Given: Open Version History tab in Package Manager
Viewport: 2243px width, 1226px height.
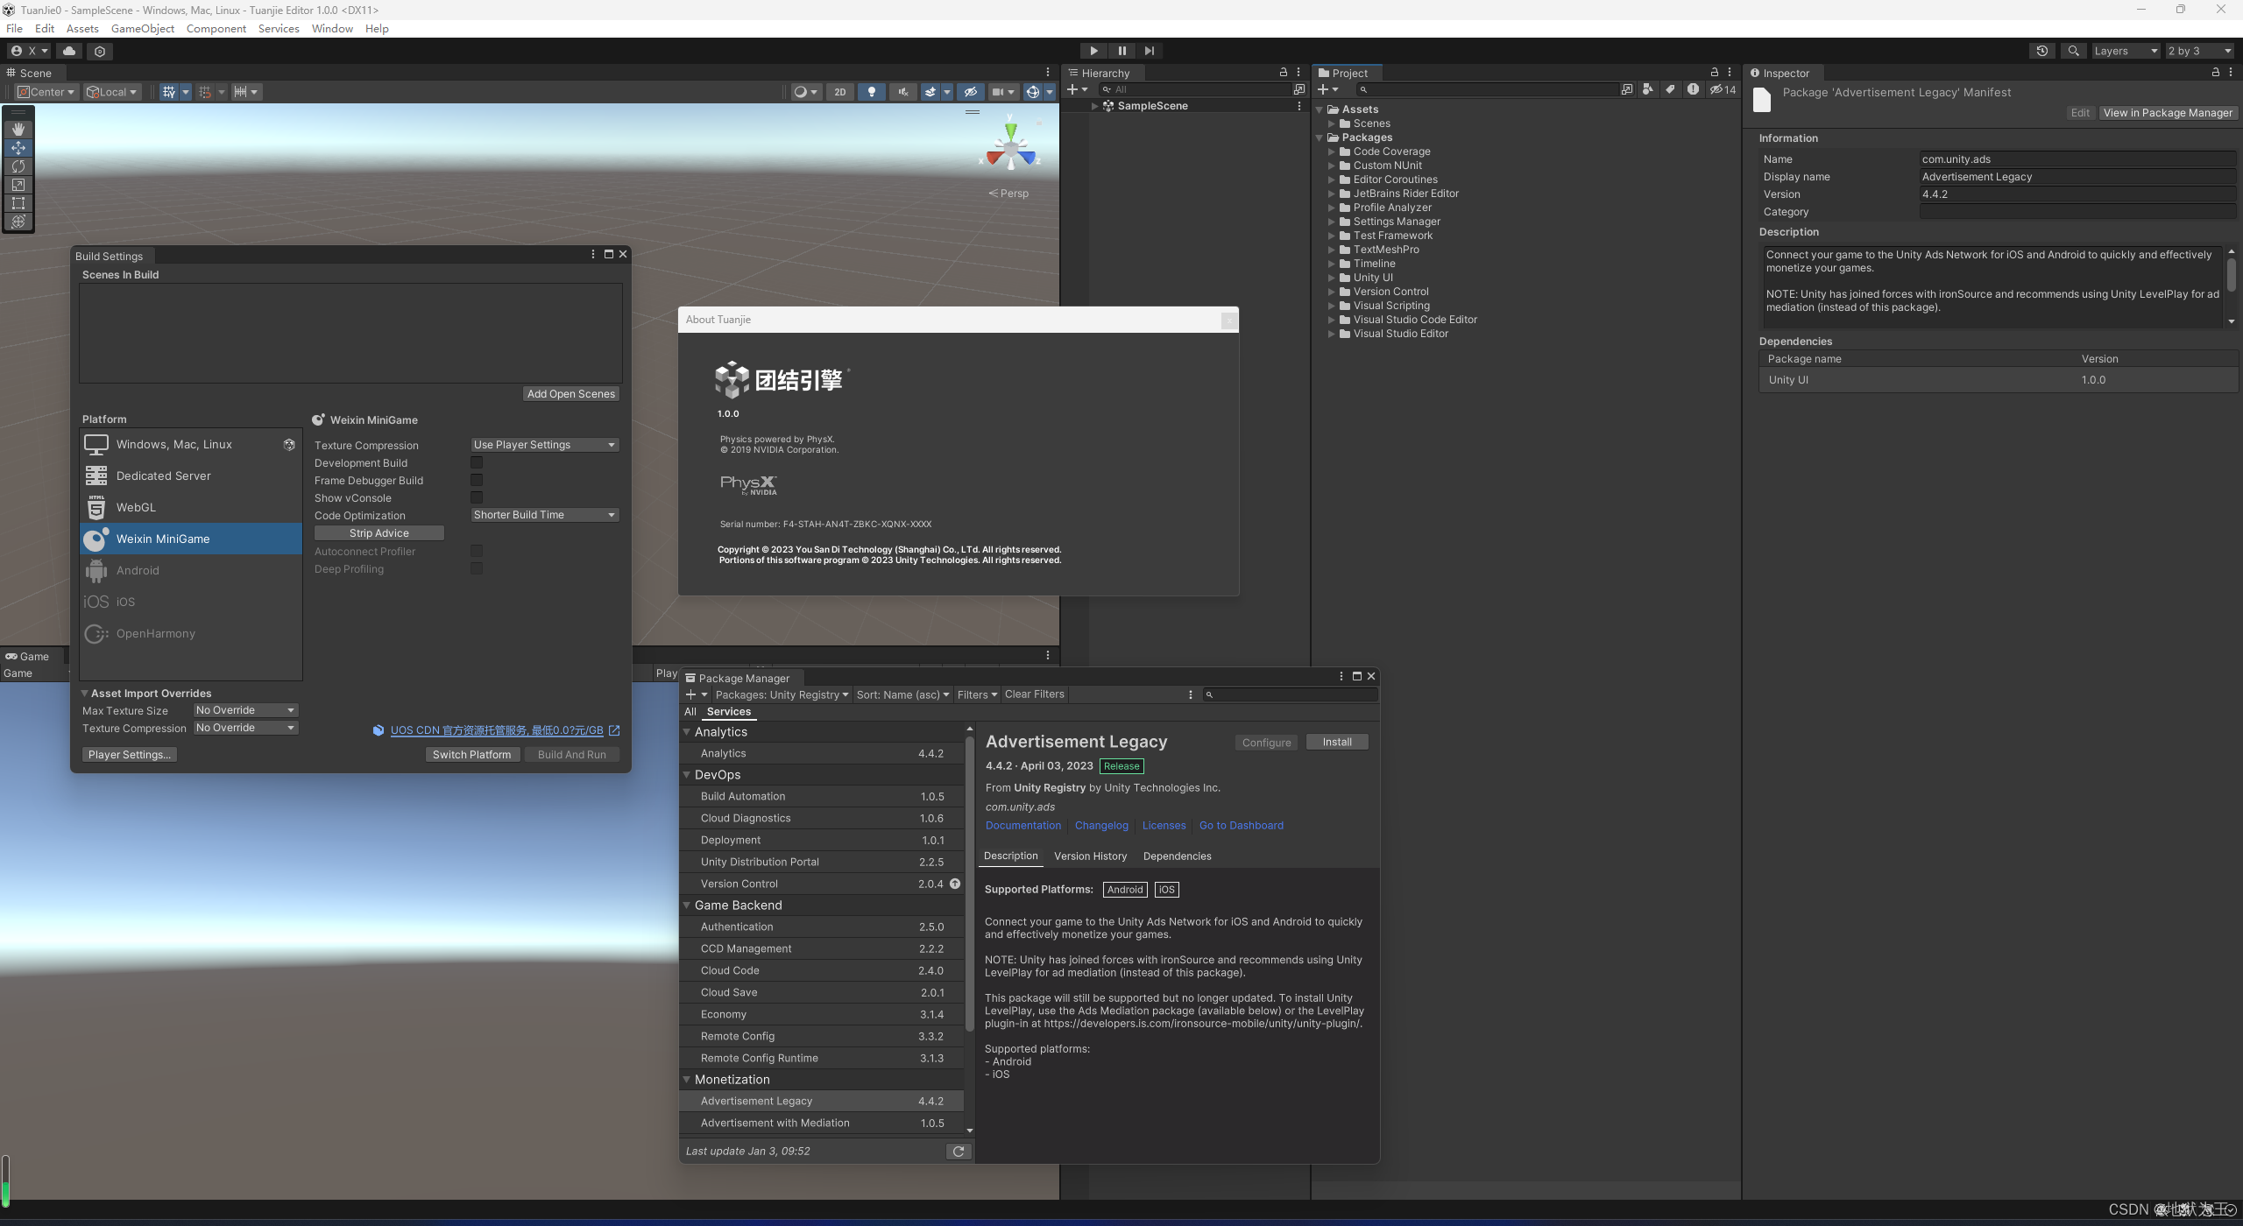Looking at the screenshot, I should click(1090, 856).
